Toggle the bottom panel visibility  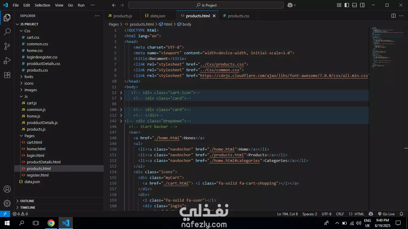tap(355, 5)
